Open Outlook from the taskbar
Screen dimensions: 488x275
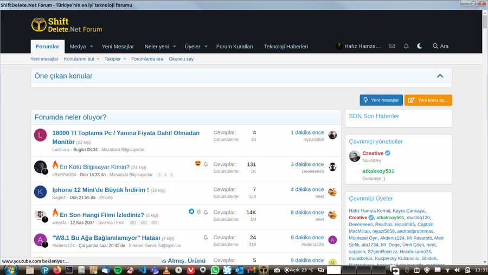point(239,270)
